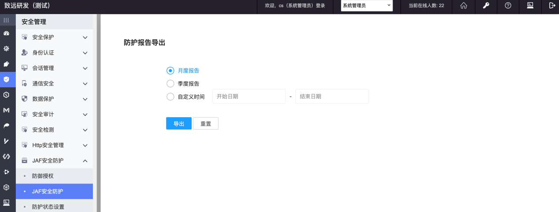Click the code brackets icon in left rail
Screen dimensions: 559x212
click(x=6, y=156)
